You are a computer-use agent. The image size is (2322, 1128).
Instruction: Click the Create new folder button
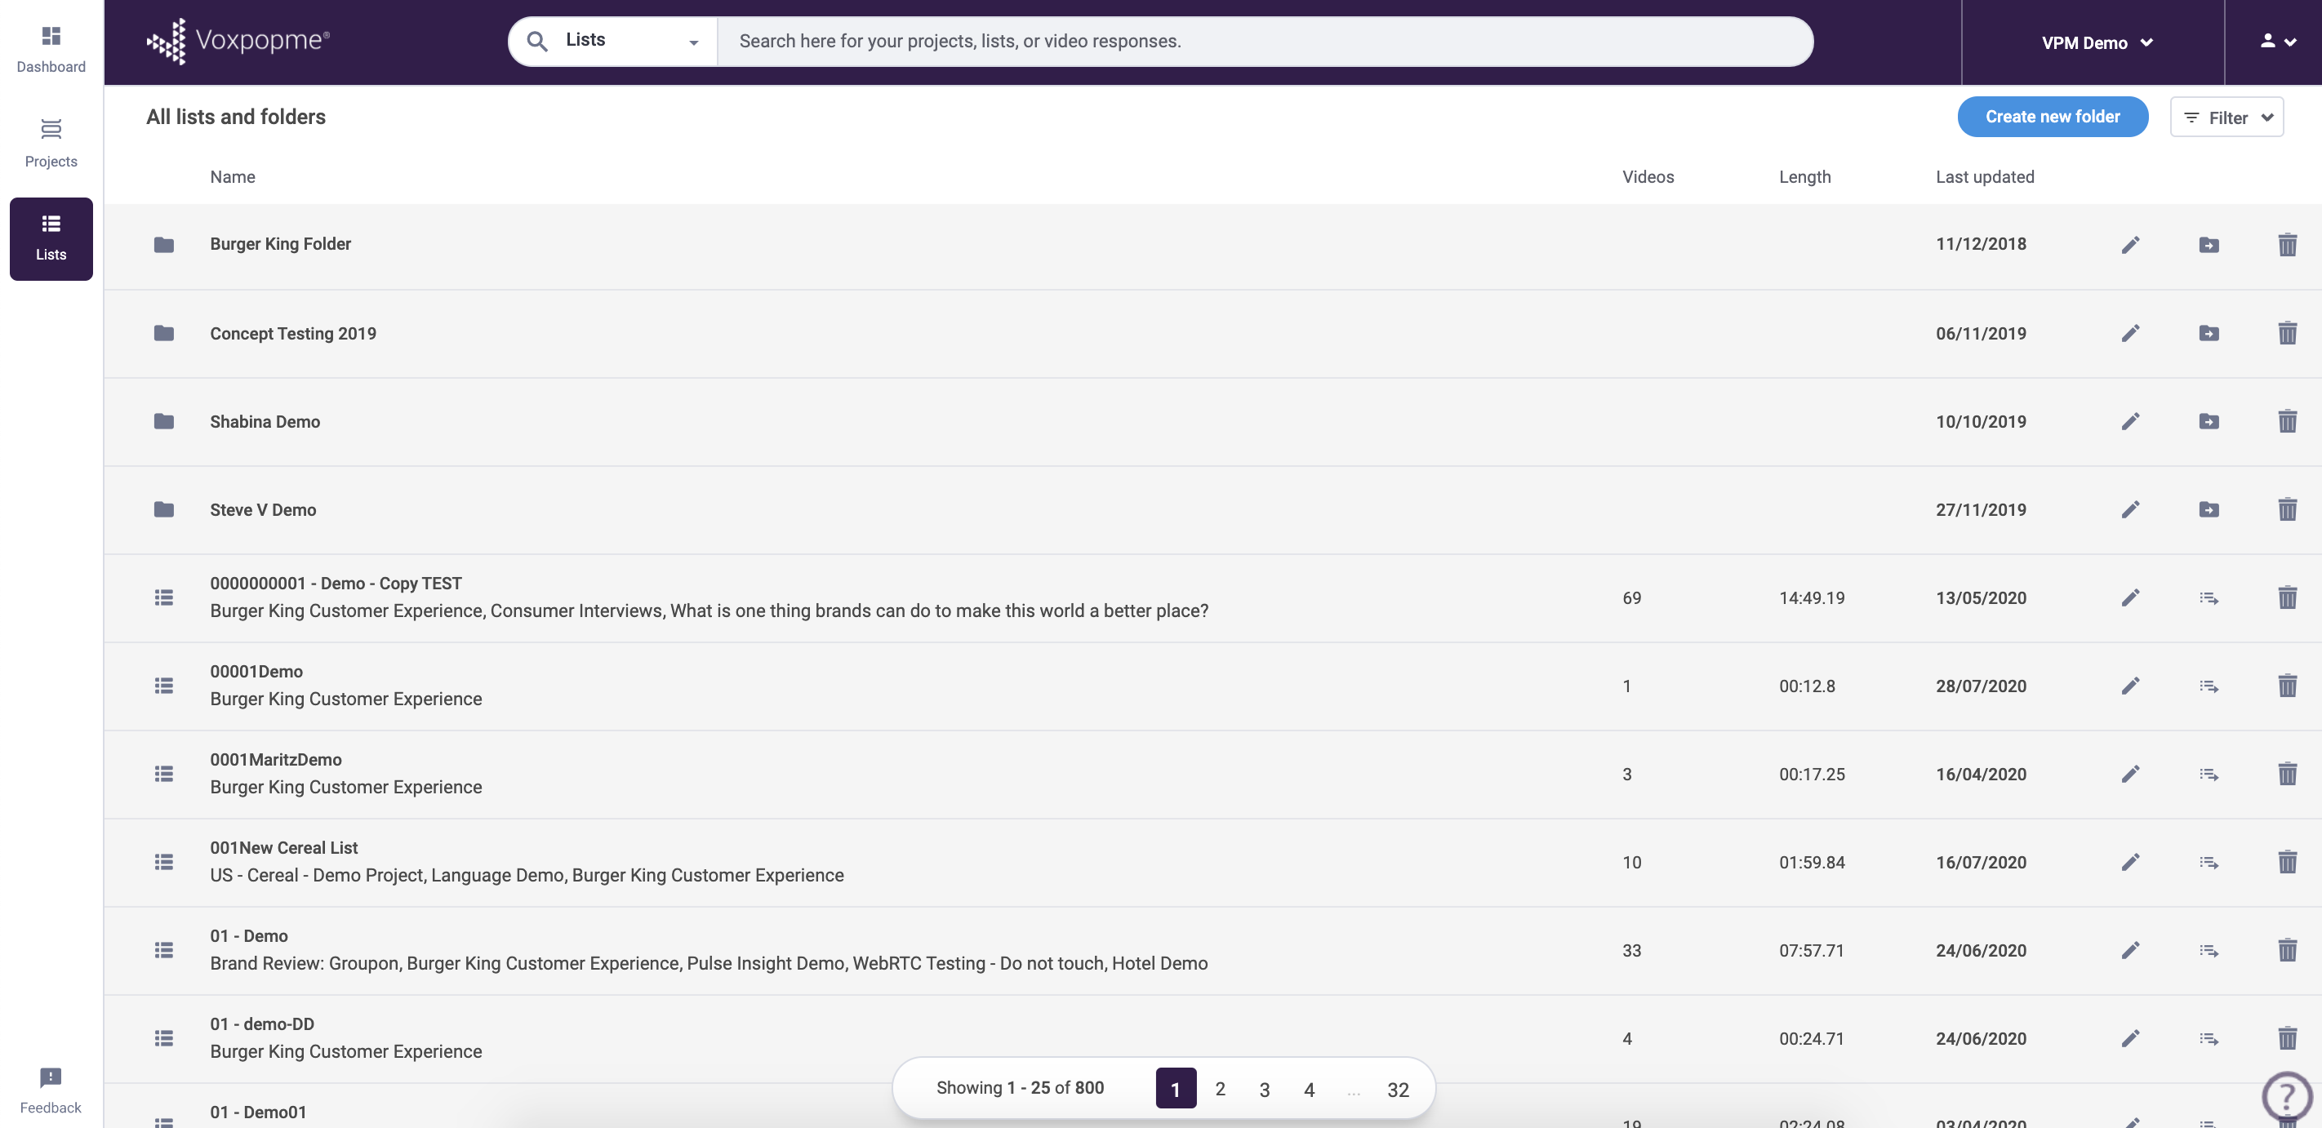(2053, 116)
